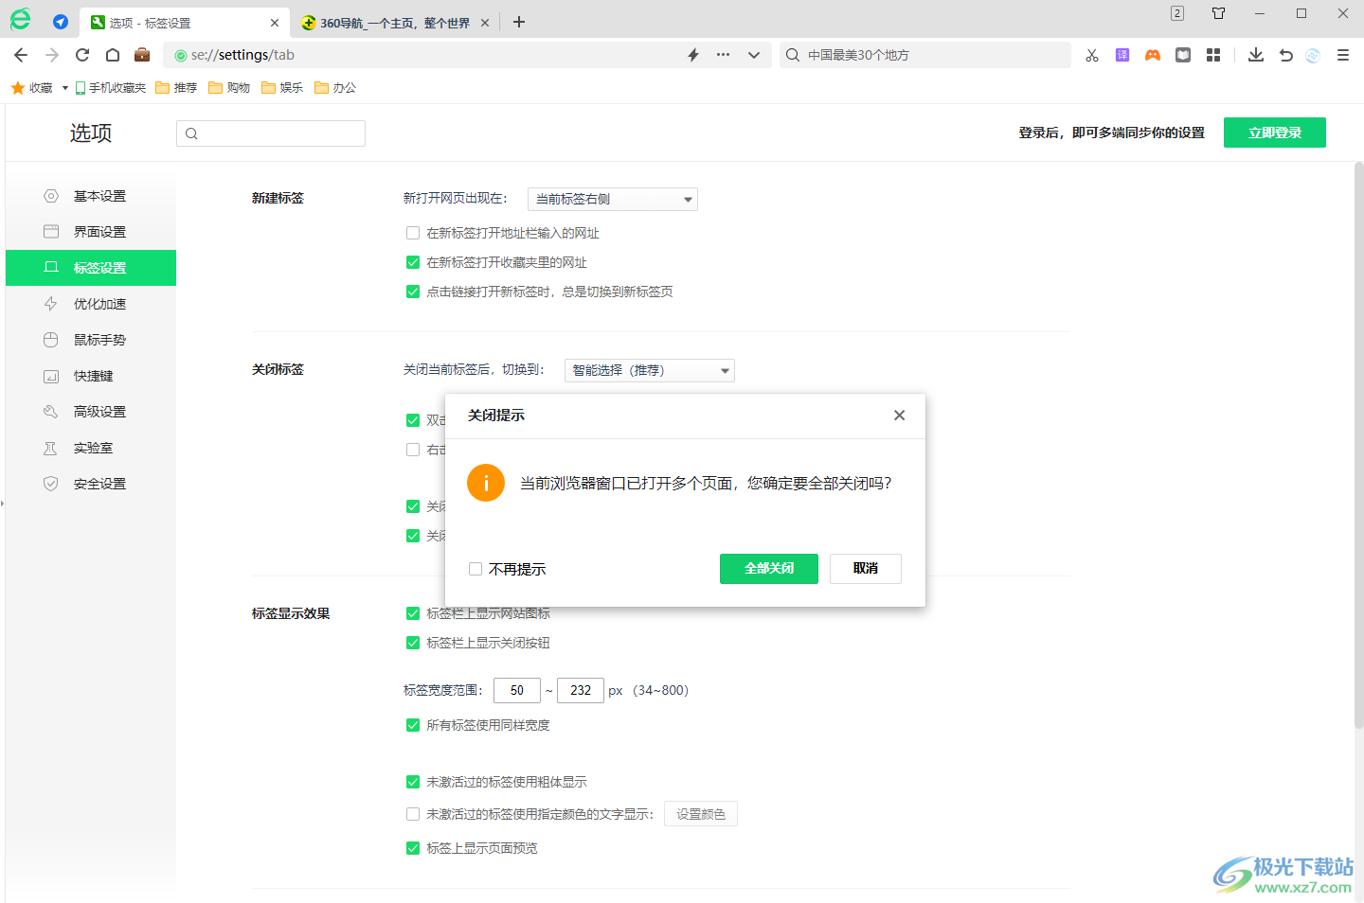Enable 在新标签打开地址栏输入的网址 checkbox
The image size is (1364, 903).
pos(413,233)
